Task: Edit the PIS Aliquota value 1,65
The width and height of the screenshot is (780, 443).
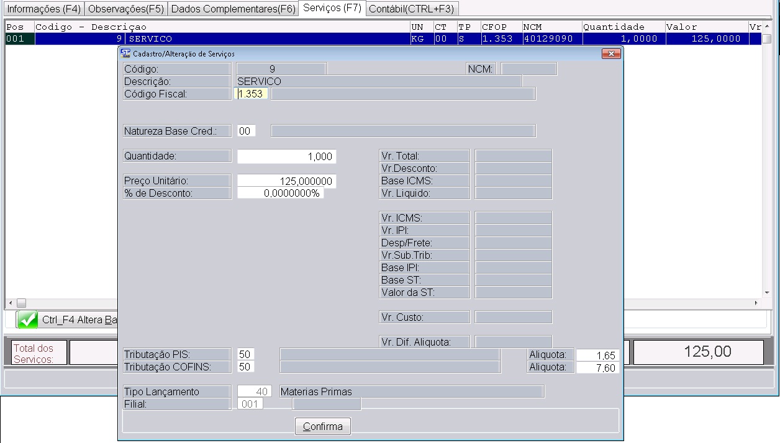Action: tap(597, 356)
